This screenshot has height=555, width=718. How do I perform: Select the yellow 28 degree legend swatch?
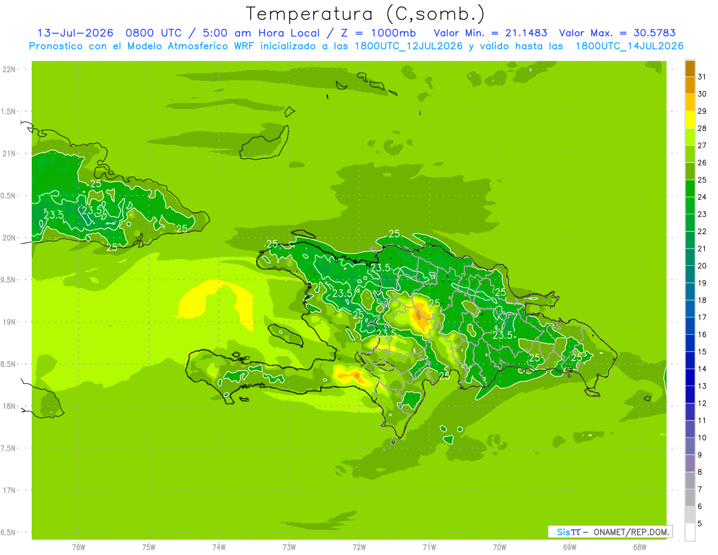(690, 119)
